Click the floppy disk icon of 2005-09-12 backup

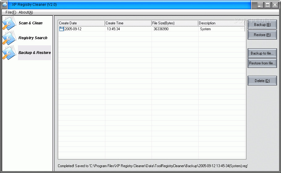coord(61,29)
